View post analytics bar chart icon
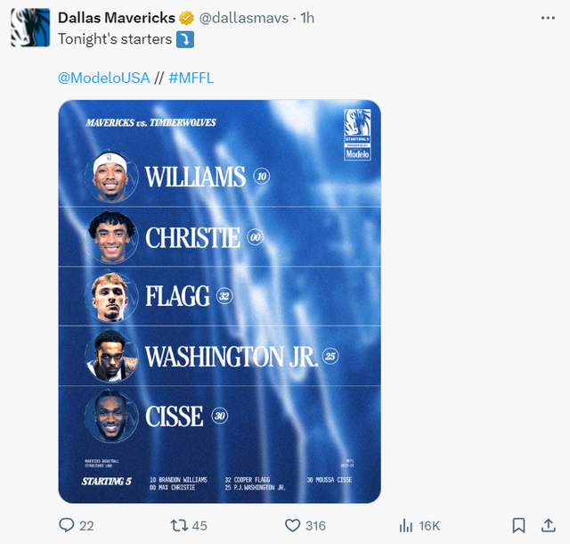 point(405,525)
